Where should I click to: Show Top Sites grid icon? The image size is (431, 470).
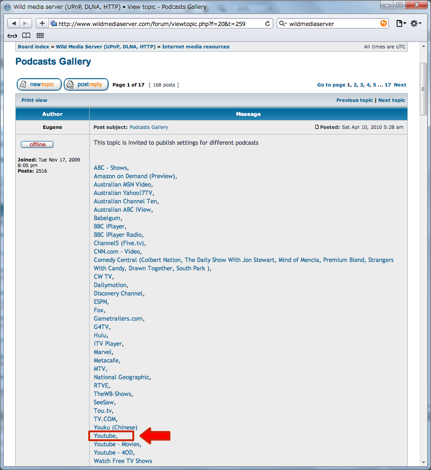pos(40,36)
